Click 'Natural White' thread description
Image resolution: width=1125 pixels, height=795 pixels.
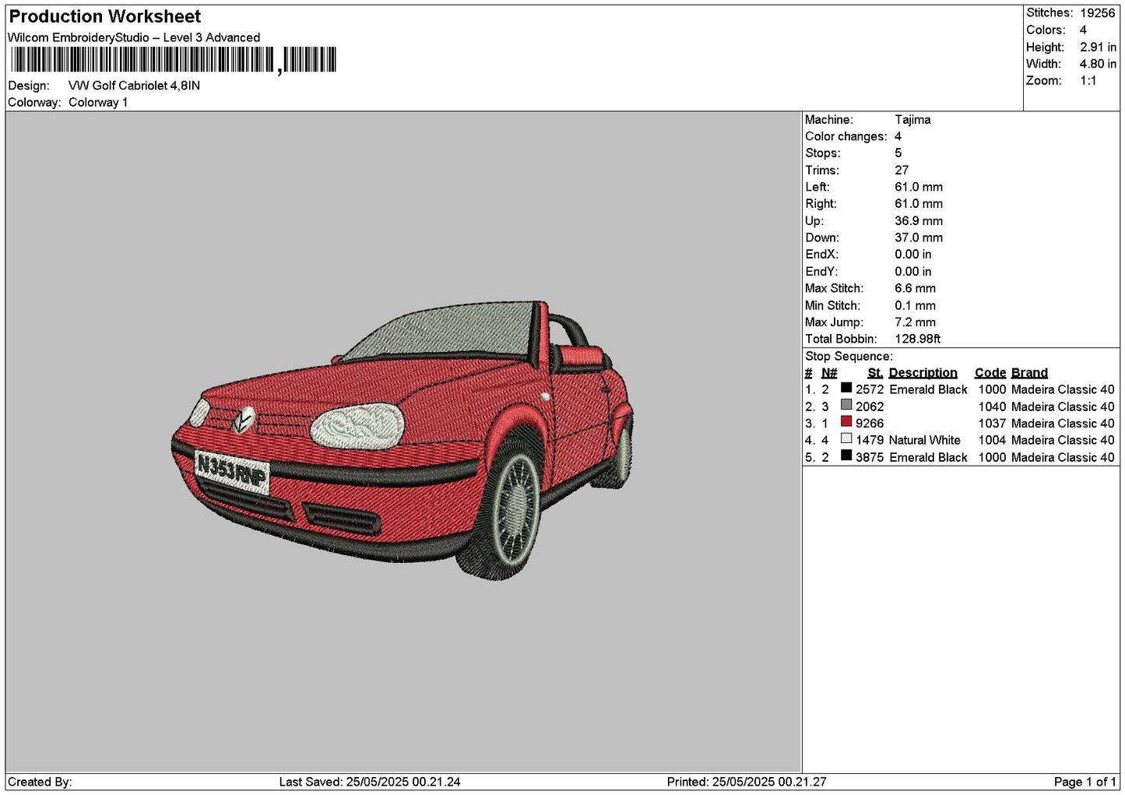pyautogui.click(x=924, y=441)
